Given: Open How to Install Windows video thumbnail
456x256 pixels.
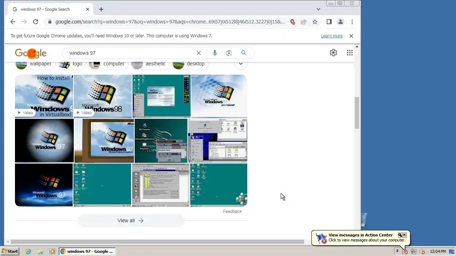Looking at the screenshot, I should pos(44,96).
